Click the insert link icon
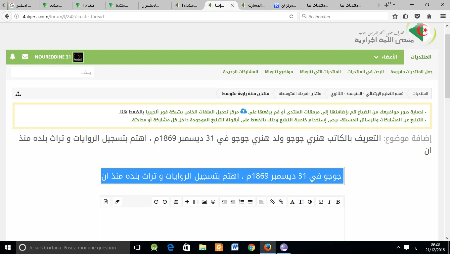The image size is (450, 254). (x=281, y=202)
